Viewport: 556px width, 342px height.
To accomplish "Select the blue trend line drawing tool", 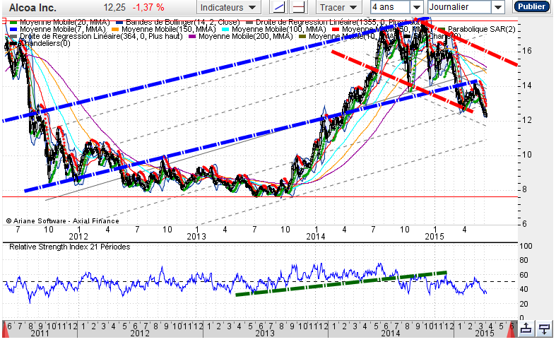I will click(x=279, y=7).
